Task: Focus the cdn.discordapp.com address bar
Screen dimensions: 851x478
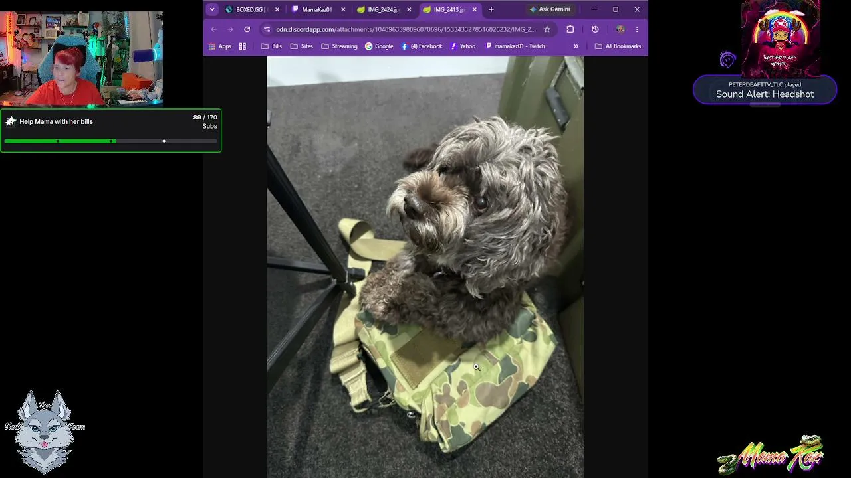Action: (x=406, y=29)
